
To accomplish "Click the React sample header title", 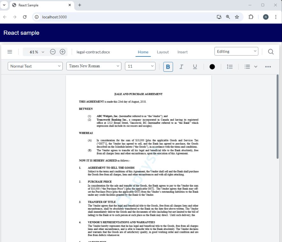I will [21, 33].
